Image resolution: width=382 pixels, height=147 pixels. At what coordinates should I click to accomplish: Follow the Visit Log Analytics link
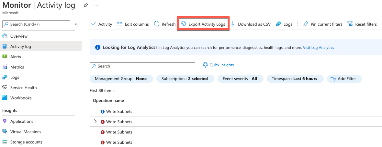318,48
